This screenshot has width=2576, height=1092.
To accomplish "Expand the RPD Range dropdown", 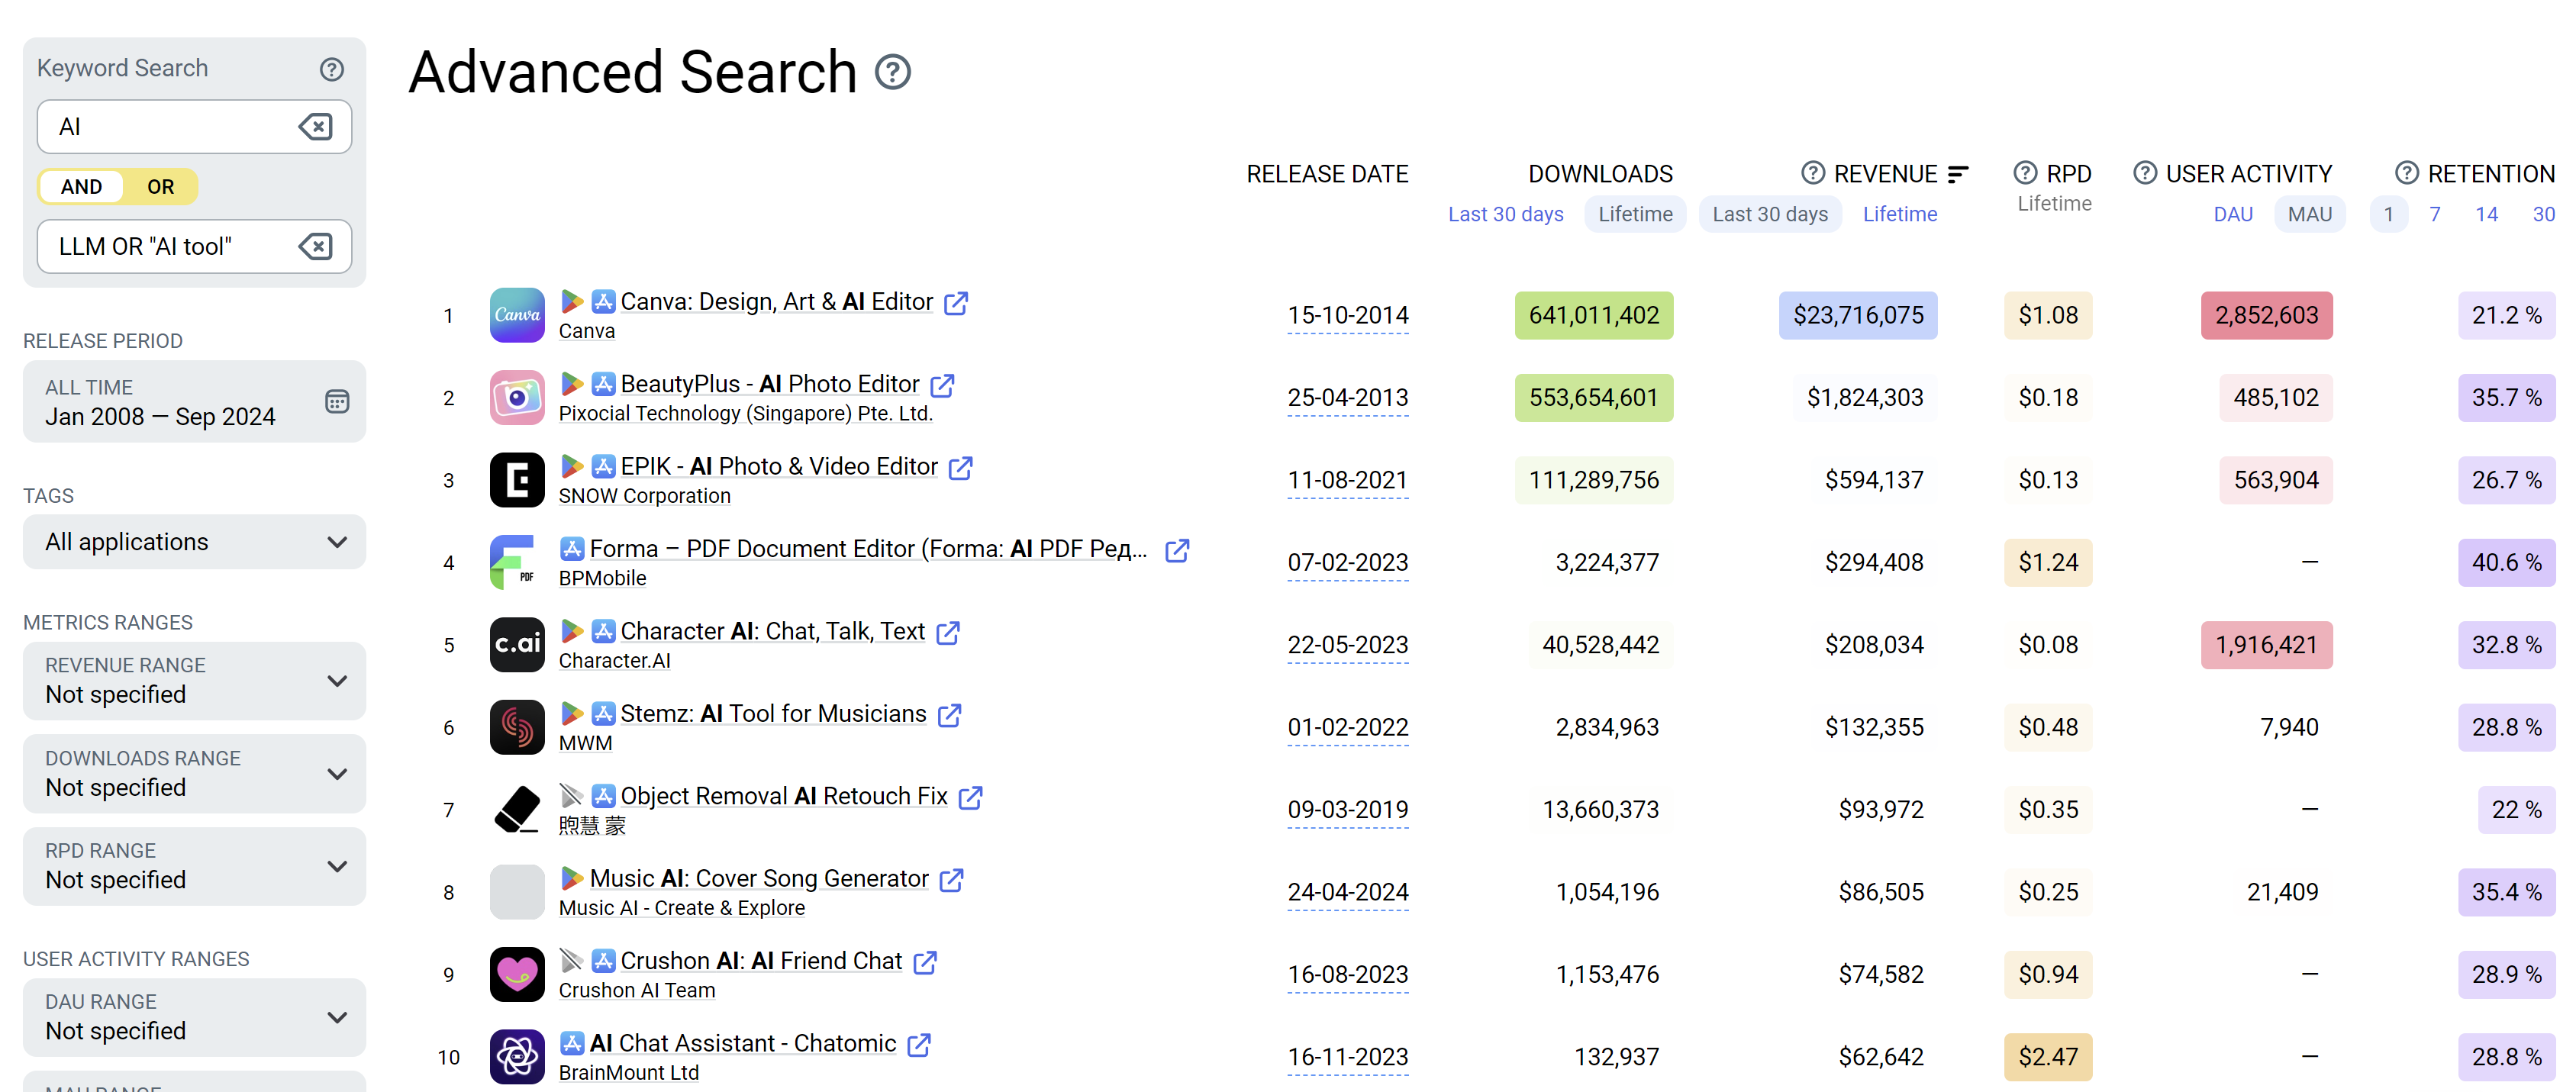I will point(194,866).
